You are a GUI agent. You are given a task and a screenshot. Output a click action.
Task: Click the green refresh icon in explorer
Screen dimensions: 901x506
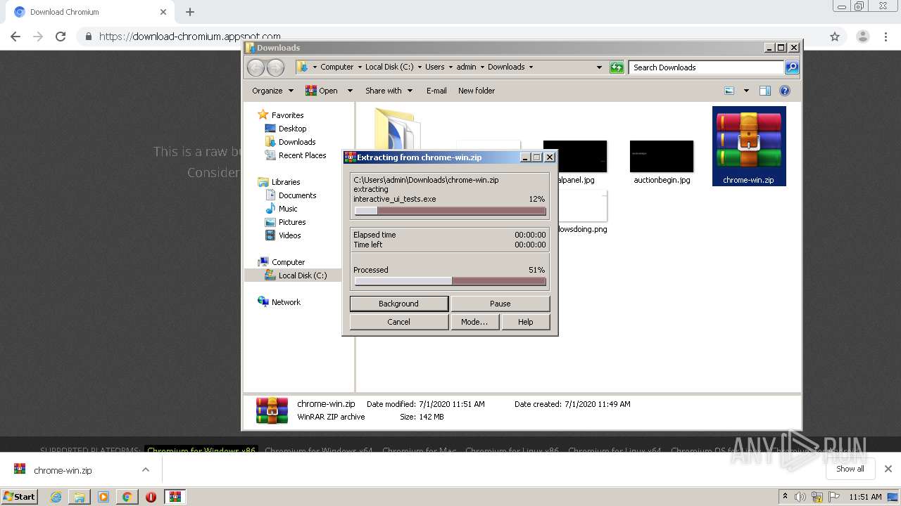pyautogui.click(x=617, y=67)
